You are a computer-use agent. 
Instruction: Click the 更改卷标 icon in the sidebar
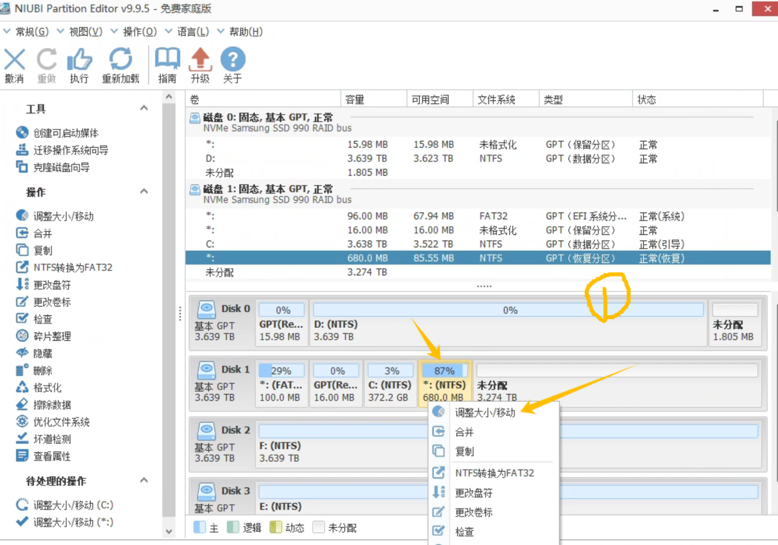22,302
